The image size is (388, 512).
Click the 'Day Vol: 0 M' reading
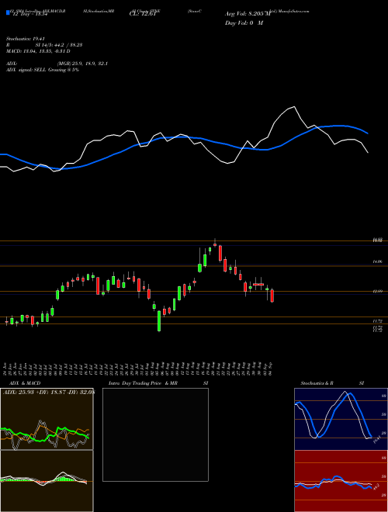244,23
